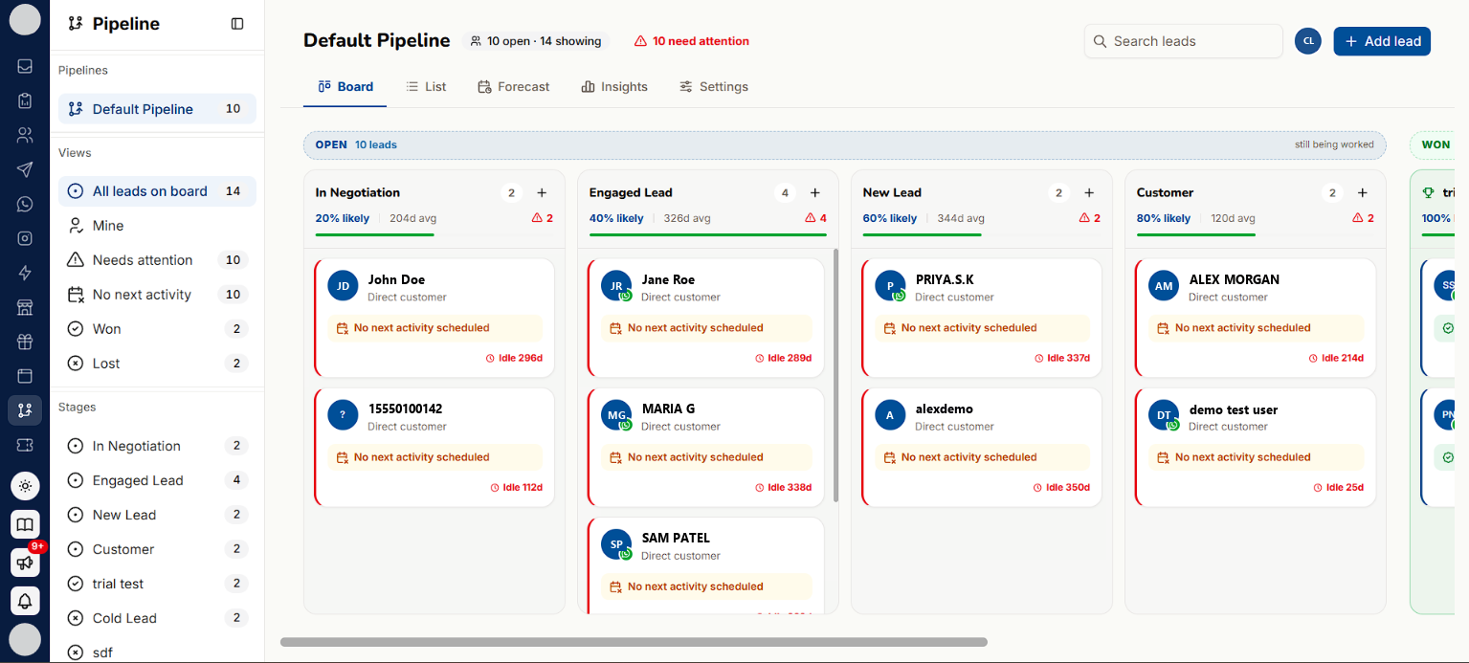
Task: Click the Engaged Lead column vertical scrollbar
Action: pyautogui.click(x=836, y=375)
